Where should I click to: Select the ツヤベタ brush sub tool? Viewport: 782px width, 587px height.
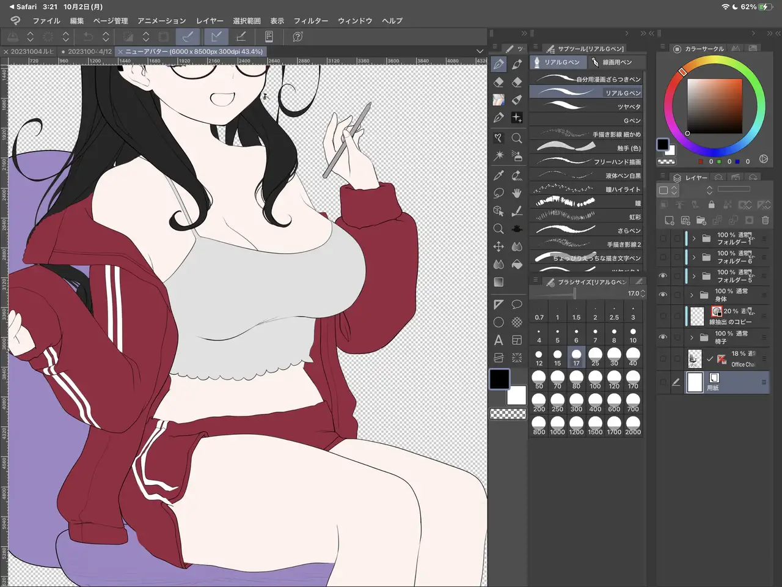tap(585, 106)
